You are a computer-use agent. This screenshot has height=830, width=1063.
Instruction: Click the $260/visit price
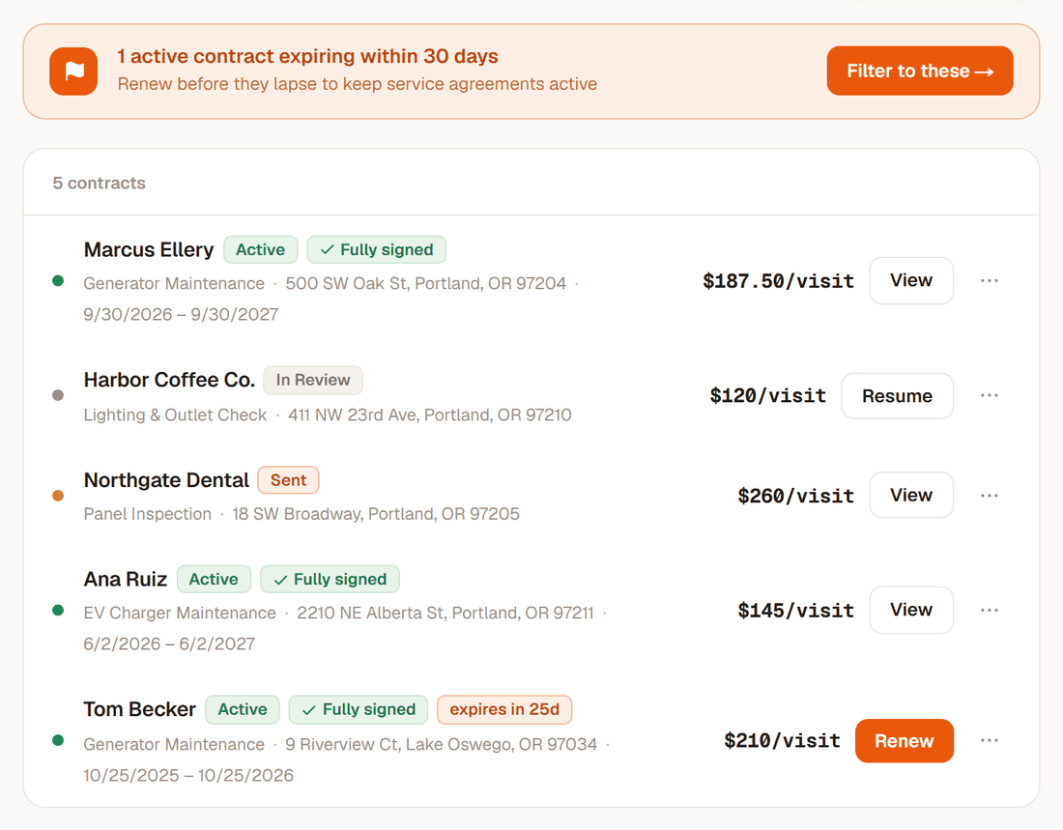796,496
